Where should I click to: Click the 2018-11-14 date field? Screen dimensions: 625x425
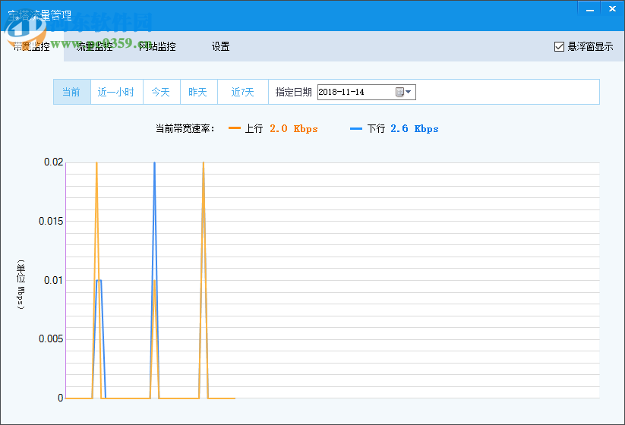pyautogui.click(x=366, y=92)
